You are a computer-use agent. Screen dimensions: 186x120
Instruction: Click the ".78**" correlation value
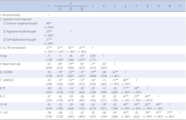click(148, 113)
